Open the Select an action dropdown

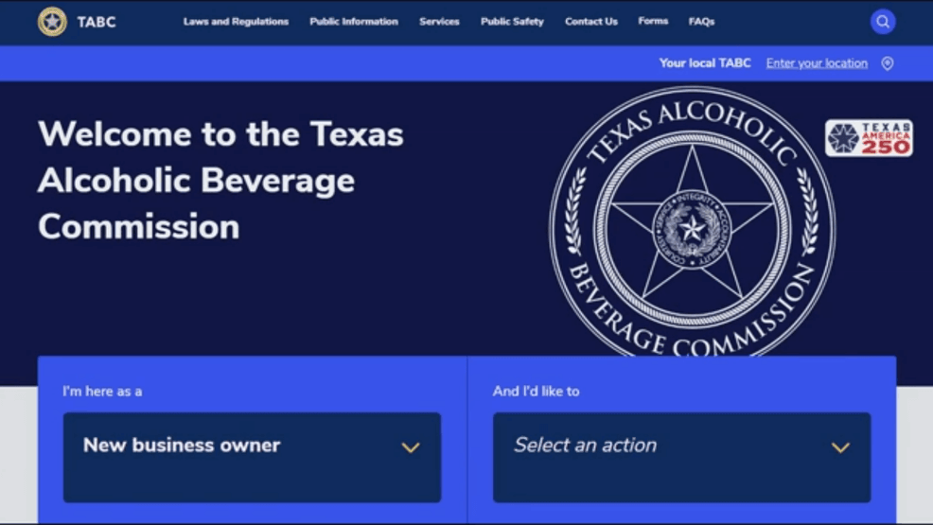coord(682,457)
